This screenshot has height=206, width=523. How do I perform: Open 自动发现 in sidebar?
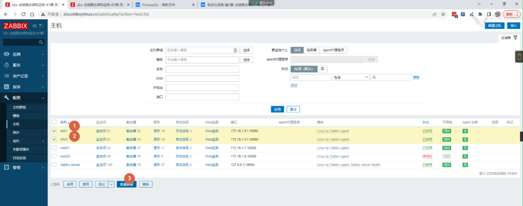19,158
